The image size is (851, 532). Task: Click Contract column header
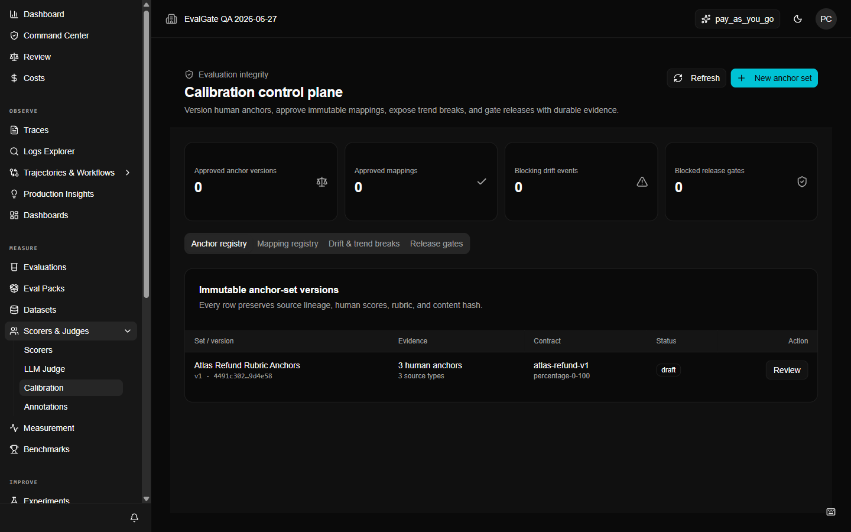pos(547,341)
